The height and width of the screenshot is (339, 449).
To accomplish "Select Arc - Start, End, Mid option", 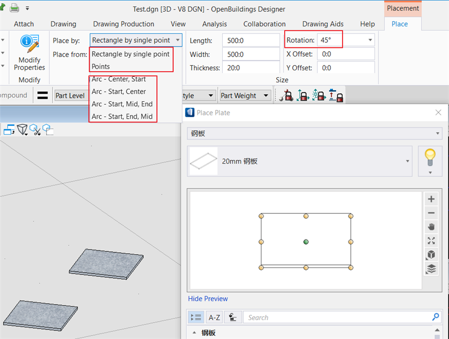I will click(x=122, y=117).
